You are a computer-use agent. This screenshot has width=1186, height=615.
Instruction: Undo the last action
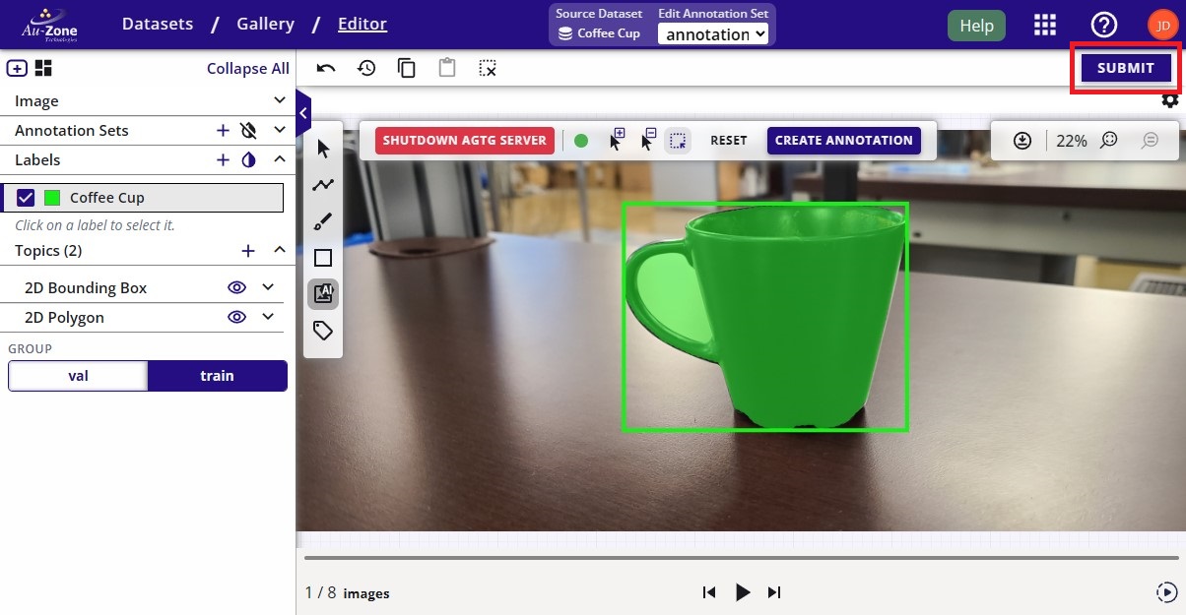(x=326, y=68)
